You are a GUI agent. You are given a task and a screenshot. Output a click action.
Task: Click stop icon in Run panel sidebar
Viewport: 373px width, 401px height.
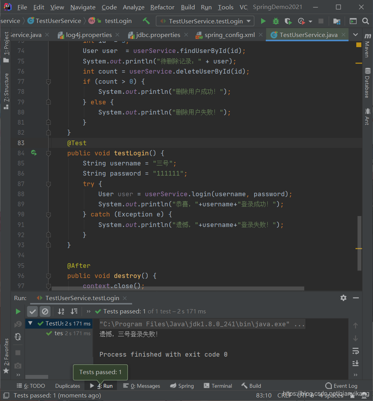18,353
